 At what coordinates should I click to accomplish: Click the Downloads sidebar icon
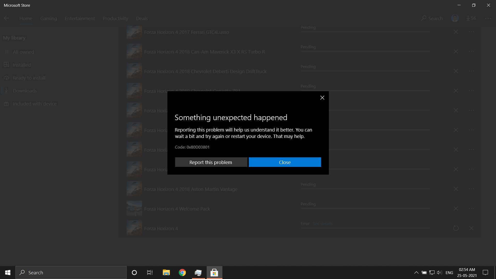[6, 90]
